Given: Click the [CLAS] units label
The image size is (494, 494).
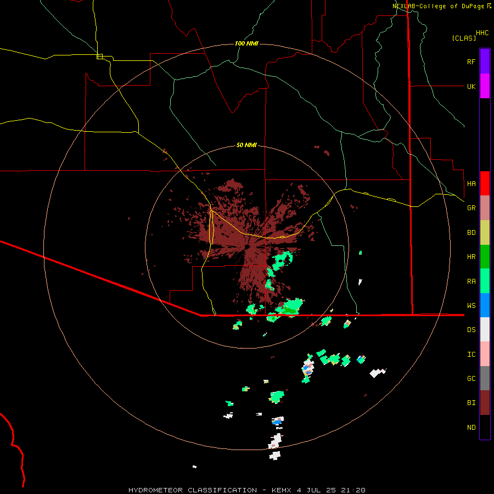Looking at the screenshot, I should coord(464,38).
